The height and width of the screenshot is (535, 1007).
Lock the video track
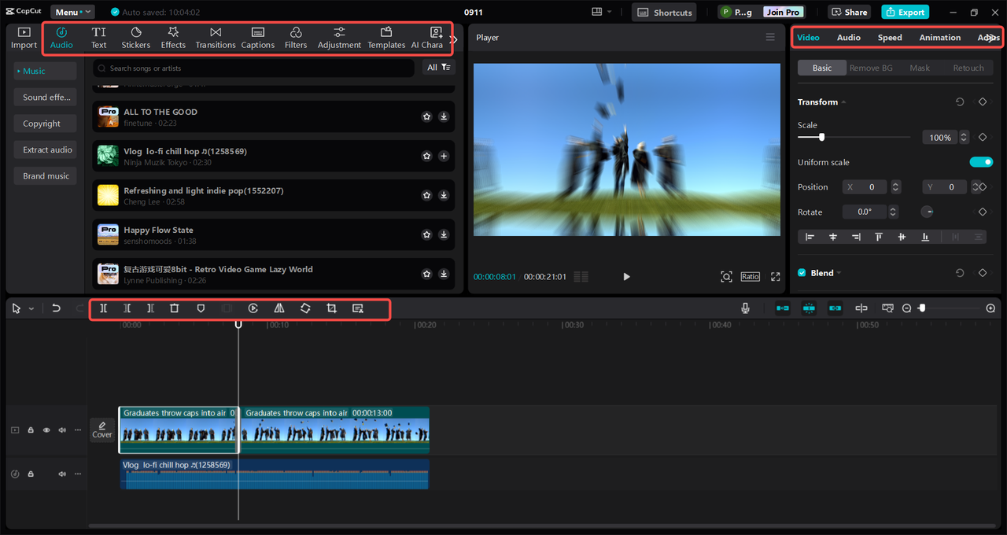click(31, 430)
